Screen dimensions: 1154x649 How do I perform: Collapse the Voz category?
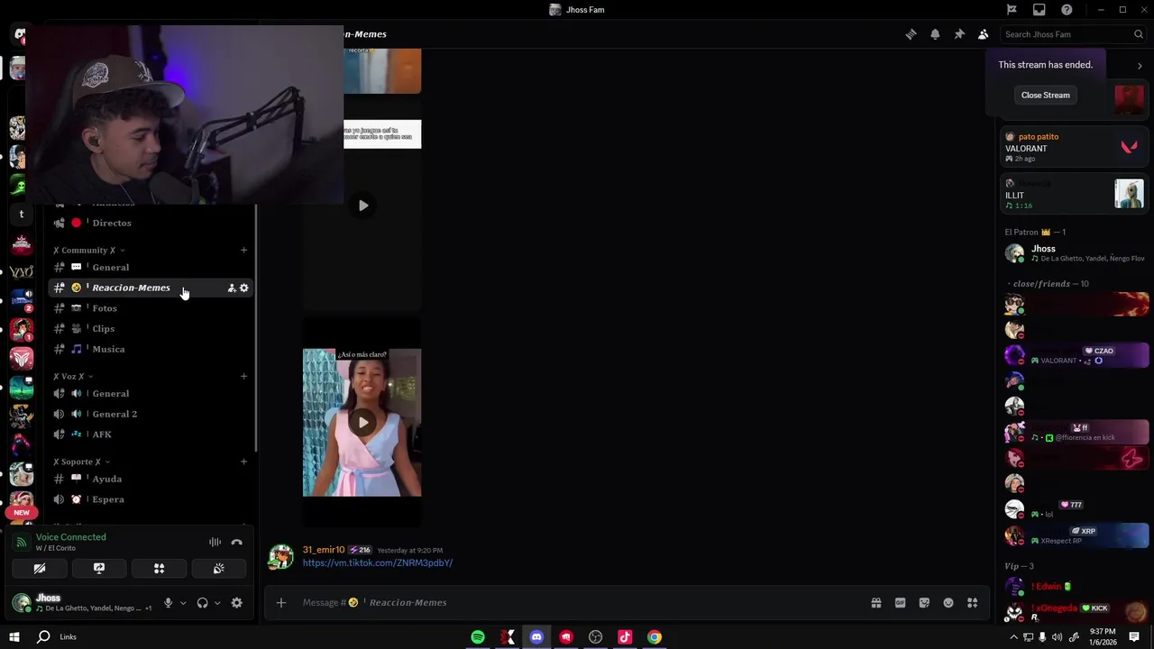pyautogui.click(x=72, y=376)
